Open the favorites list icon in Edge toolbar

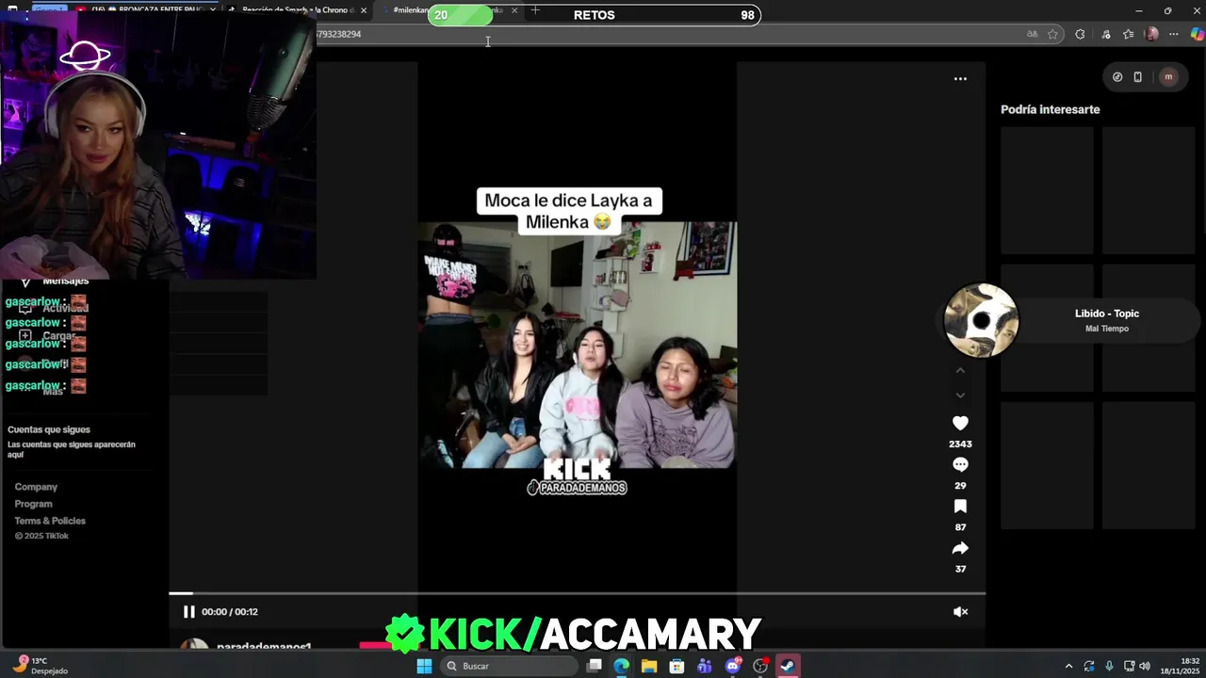(x=1128, y=34)
